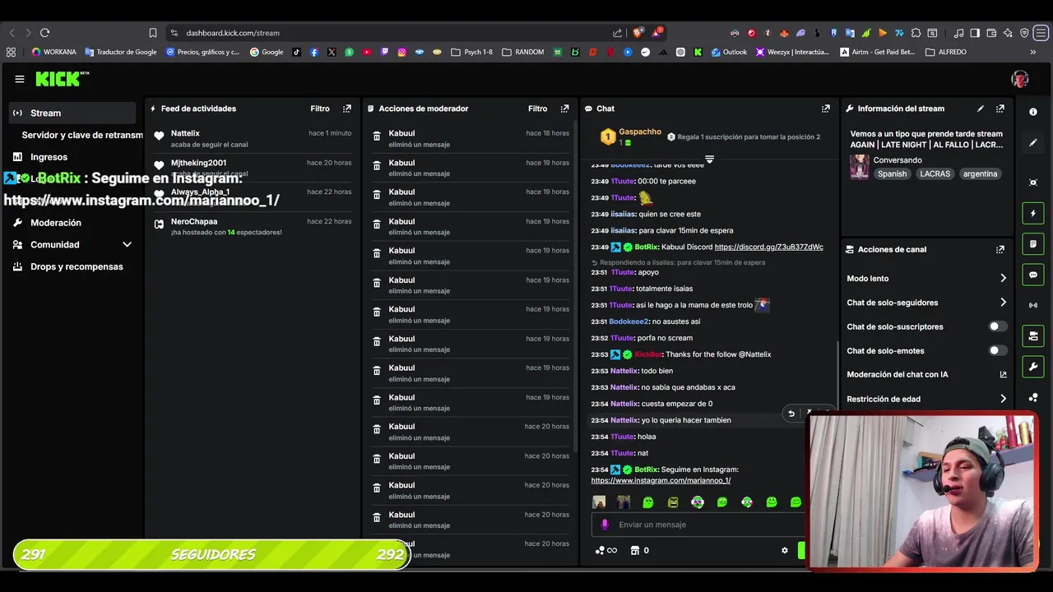Click the reply arrow on hovered chat message
Image resolution: width=1053 pixels, height=592 pixels.
[x=791, y=414]
